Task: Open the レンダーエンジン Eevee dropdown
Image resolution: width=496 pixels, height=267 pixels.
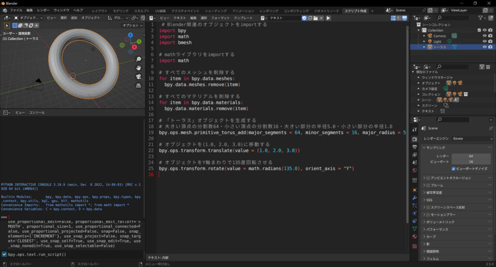Action: tap(472, 139)
